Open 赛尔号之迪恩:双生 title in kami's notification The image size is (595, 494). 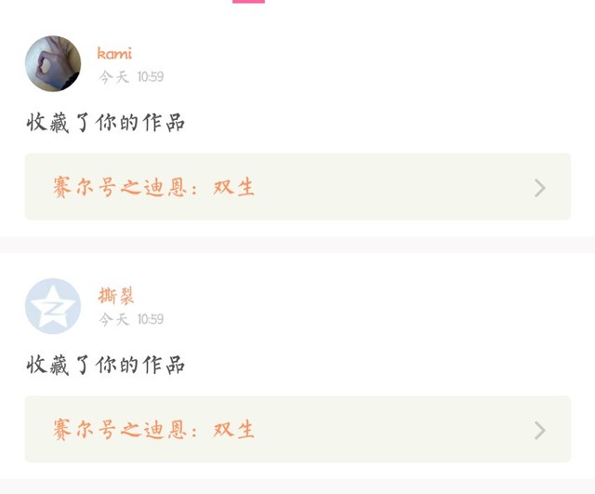(153, 188)
